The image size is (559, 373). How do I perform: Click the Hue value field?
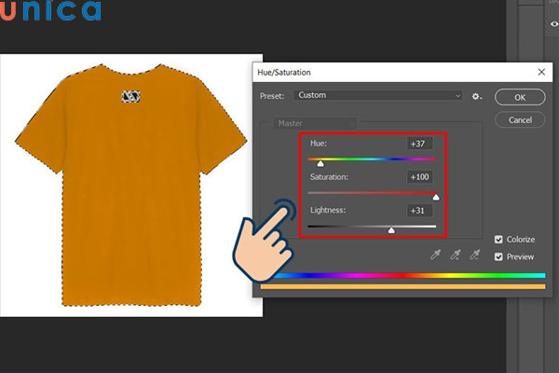(x=419, y=144)
